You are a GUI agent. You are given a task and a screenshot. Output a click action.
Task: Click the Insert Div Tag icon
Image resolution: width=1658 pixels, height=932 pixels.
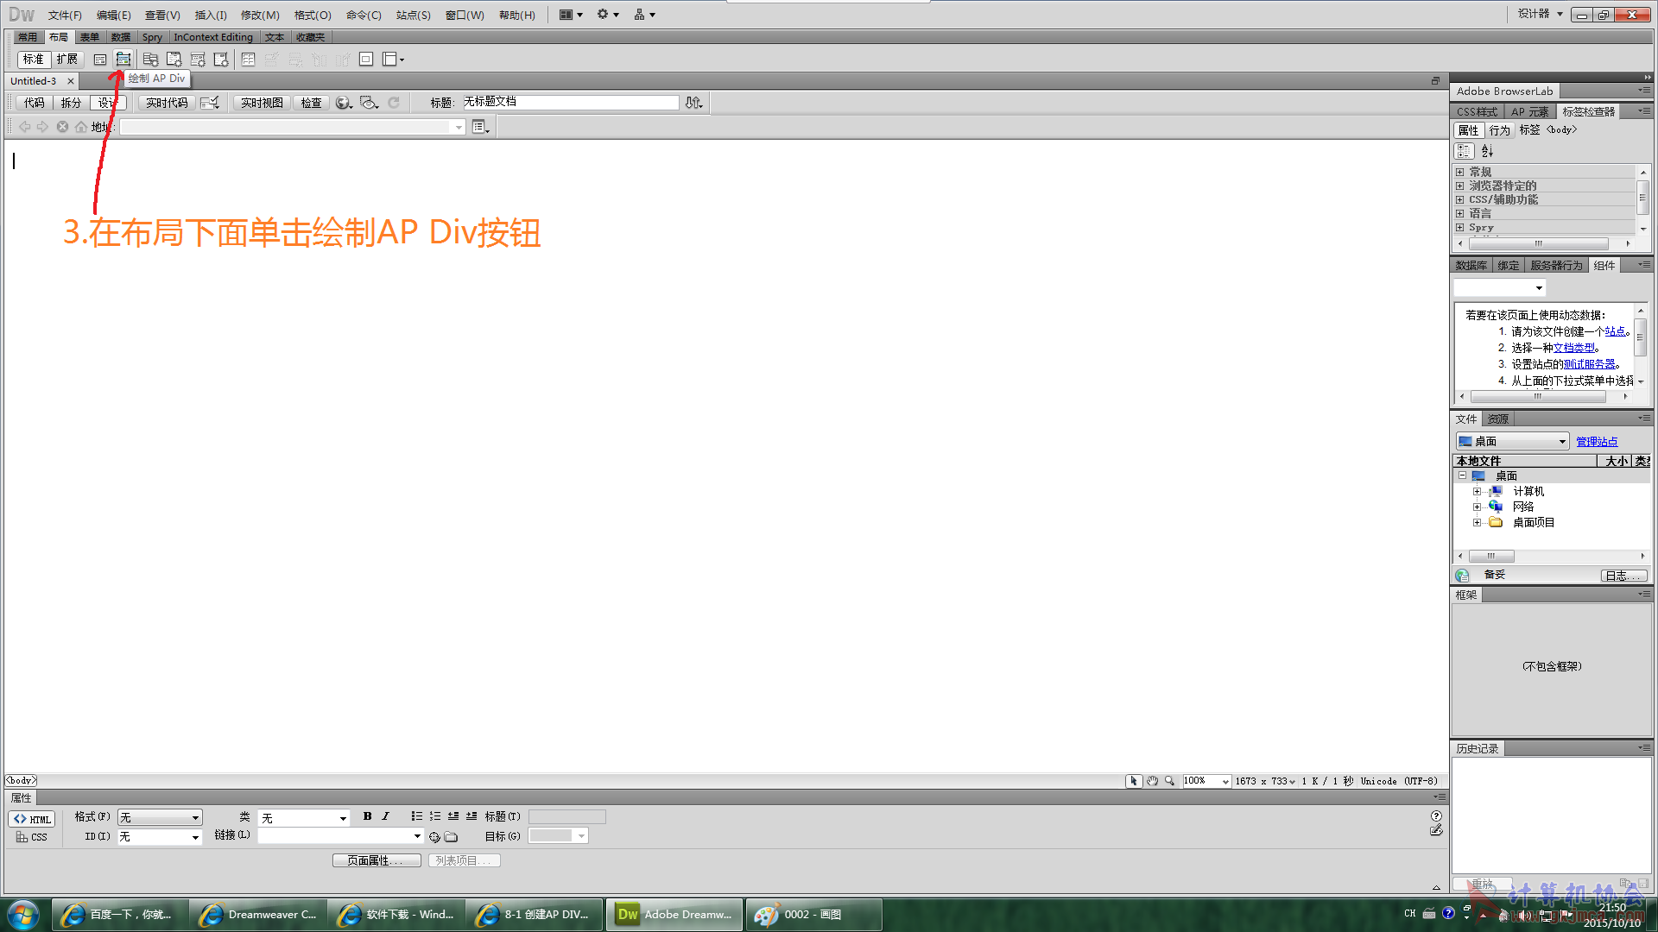[x=100, y=60]
